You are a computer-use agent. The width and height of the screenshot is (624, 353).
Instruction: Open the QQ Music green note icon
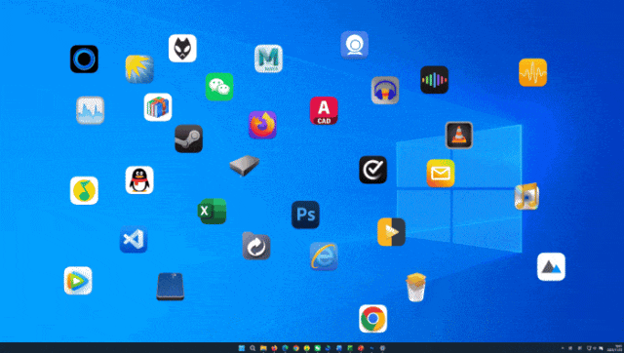(84, 190)
